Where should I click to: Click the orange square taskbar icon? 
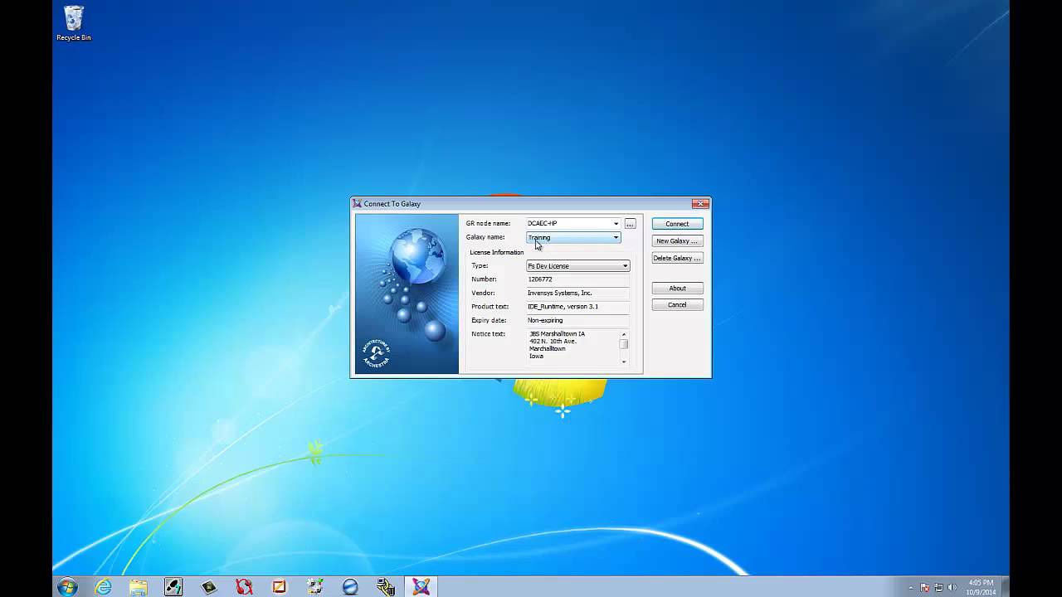coord(280,587)
